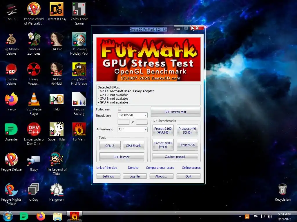Screen dimensions: 297x222
Task: Select the HxD desktop icon
Action: (x=57, y=102)
